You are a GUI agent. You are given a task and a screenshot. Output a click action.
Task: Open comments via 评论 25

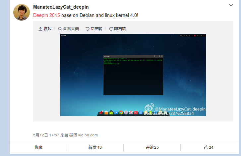tap(152, 147)
